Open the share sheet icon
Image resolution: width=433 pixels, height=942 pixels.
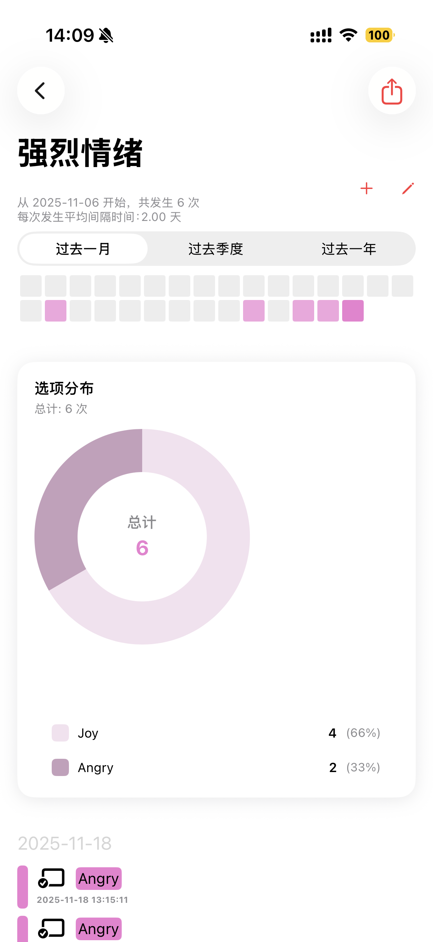pyautogui.click(x=392, y=91)
